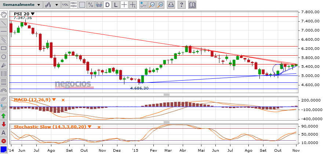324x155 pixels.
Task: Remove the Stochastic Slow indicator panel
Action: tap(99, 127)
